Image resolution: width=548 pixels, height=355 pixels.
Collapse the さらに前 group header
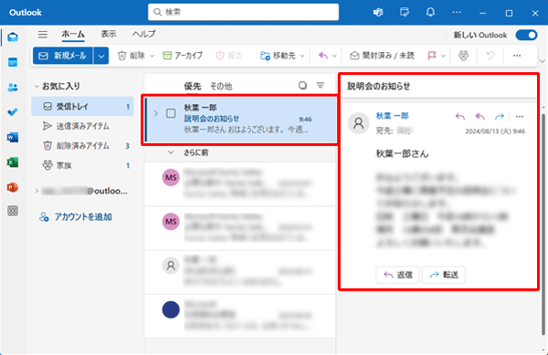click(171, 152)
